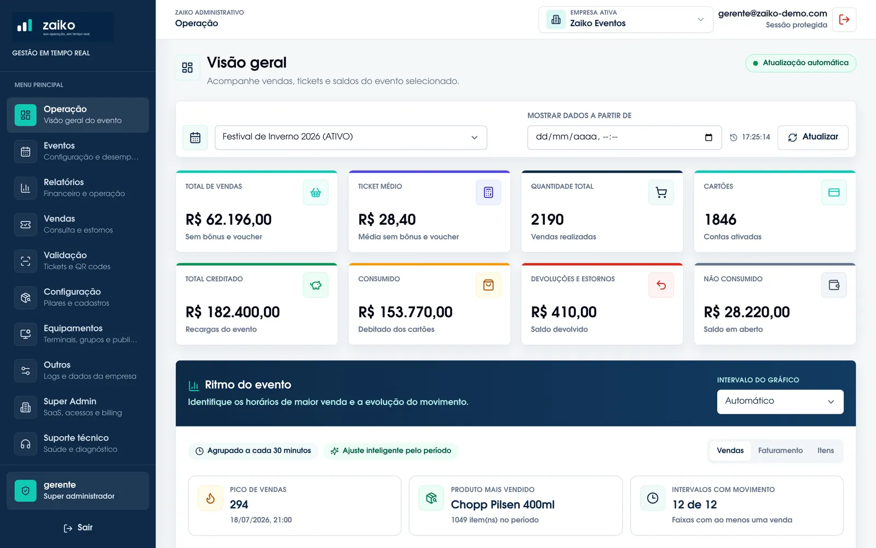Open the date picker calendar icon
876x548 pixels.
pyautogui.click(x=708, y=138)
